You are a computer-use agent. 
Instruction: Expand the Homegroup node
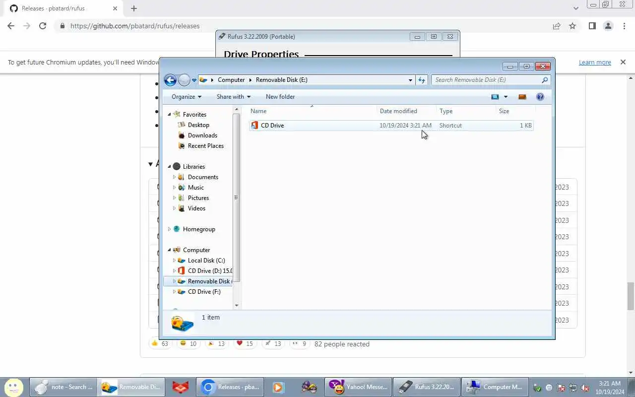(169, 229)
